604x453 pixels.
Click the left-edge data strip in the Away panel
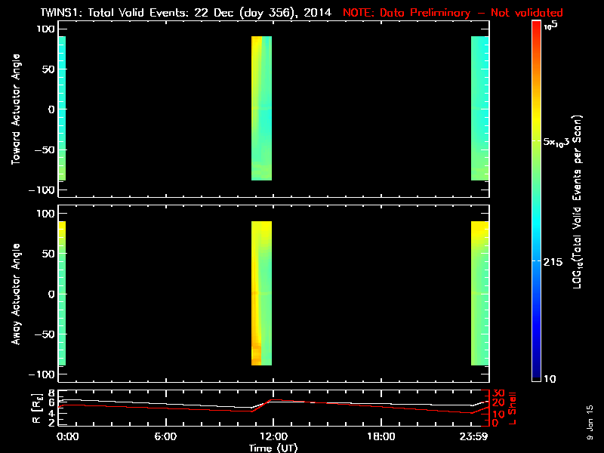click(x=62, y=293)
